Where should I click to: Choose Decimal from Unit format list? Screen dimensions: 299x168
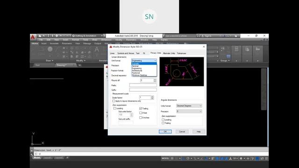144,66
